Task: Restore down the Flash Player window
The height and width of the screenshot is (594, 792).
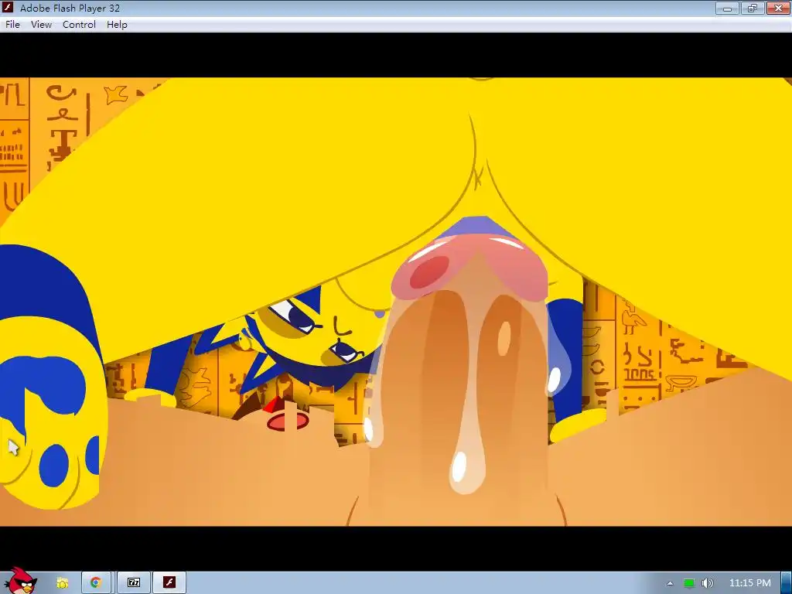Action: pos(753,8)
